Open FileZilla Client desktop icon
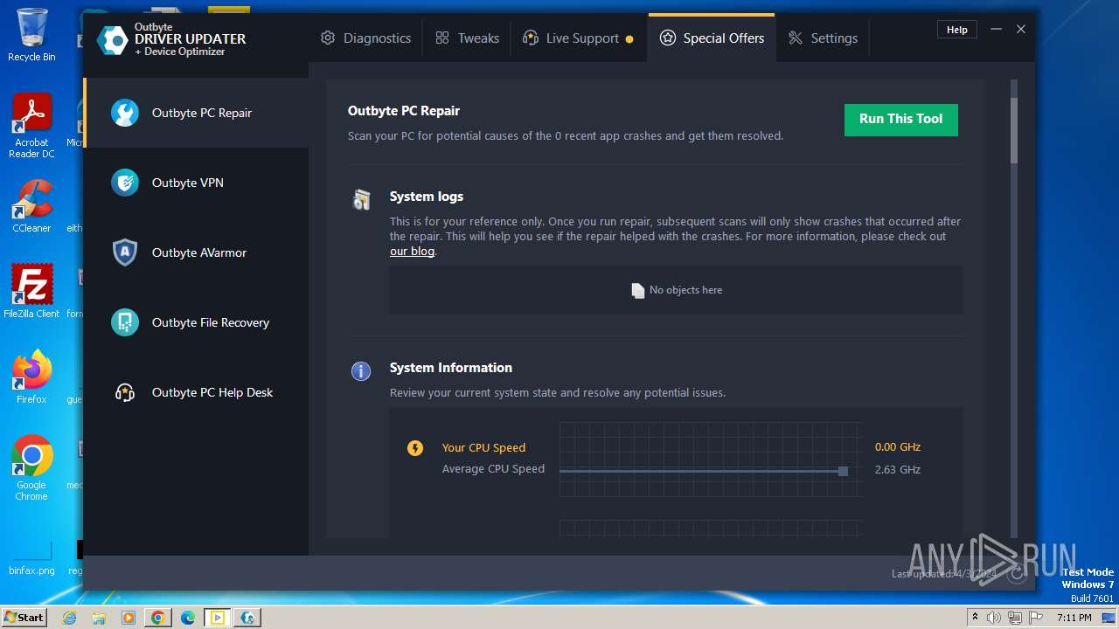 pyautogui.click(x=31, y=291)
